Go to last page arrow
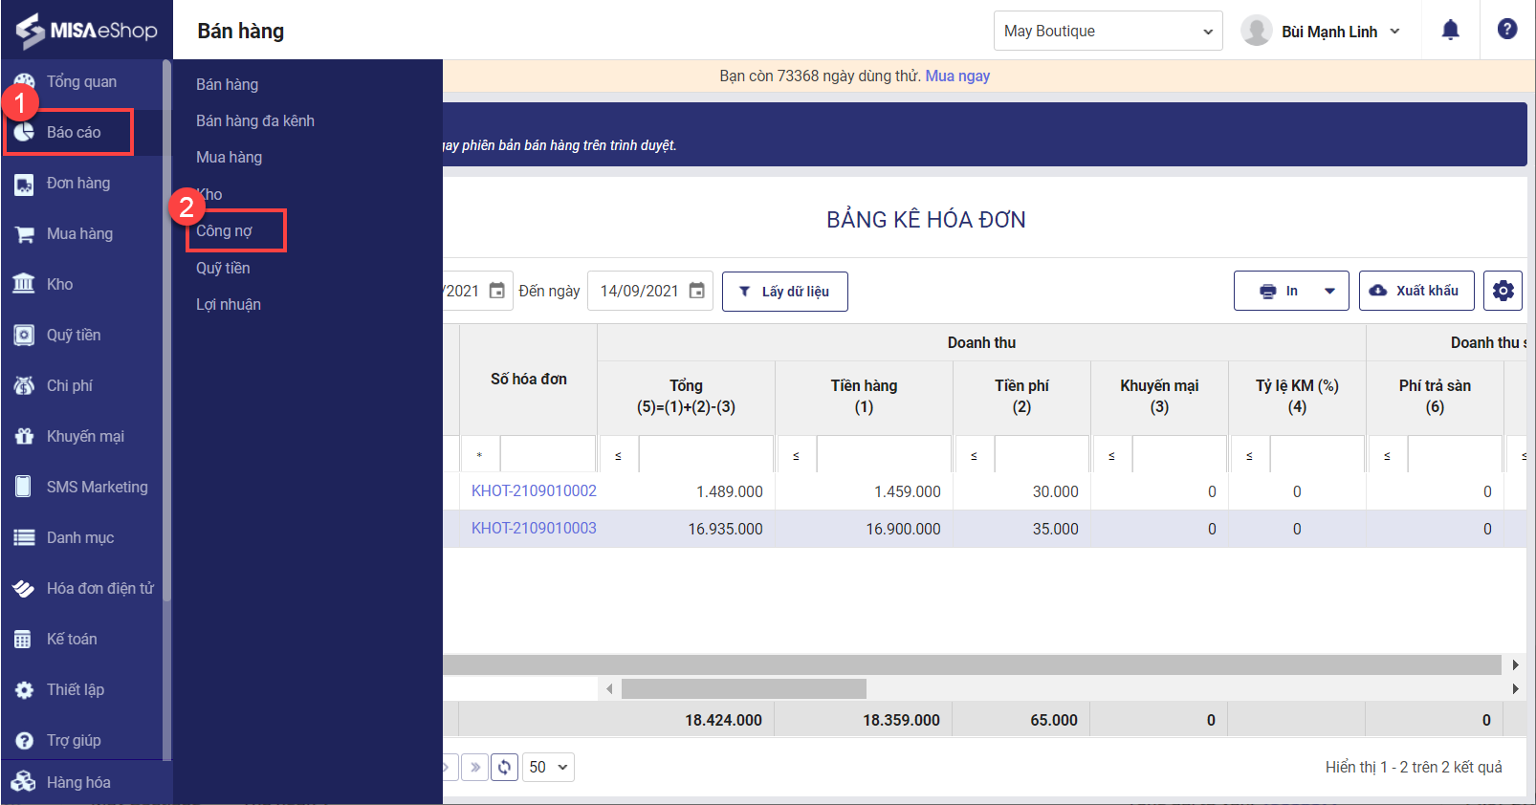Image resolution: width=1536 pixels, height=805 pixels. pos(474,767)
